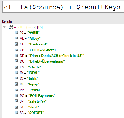Click the icon next to AL Alipay
Viewport: 124px width, 118px height.
pyautogui.click(x=17, y=38)
